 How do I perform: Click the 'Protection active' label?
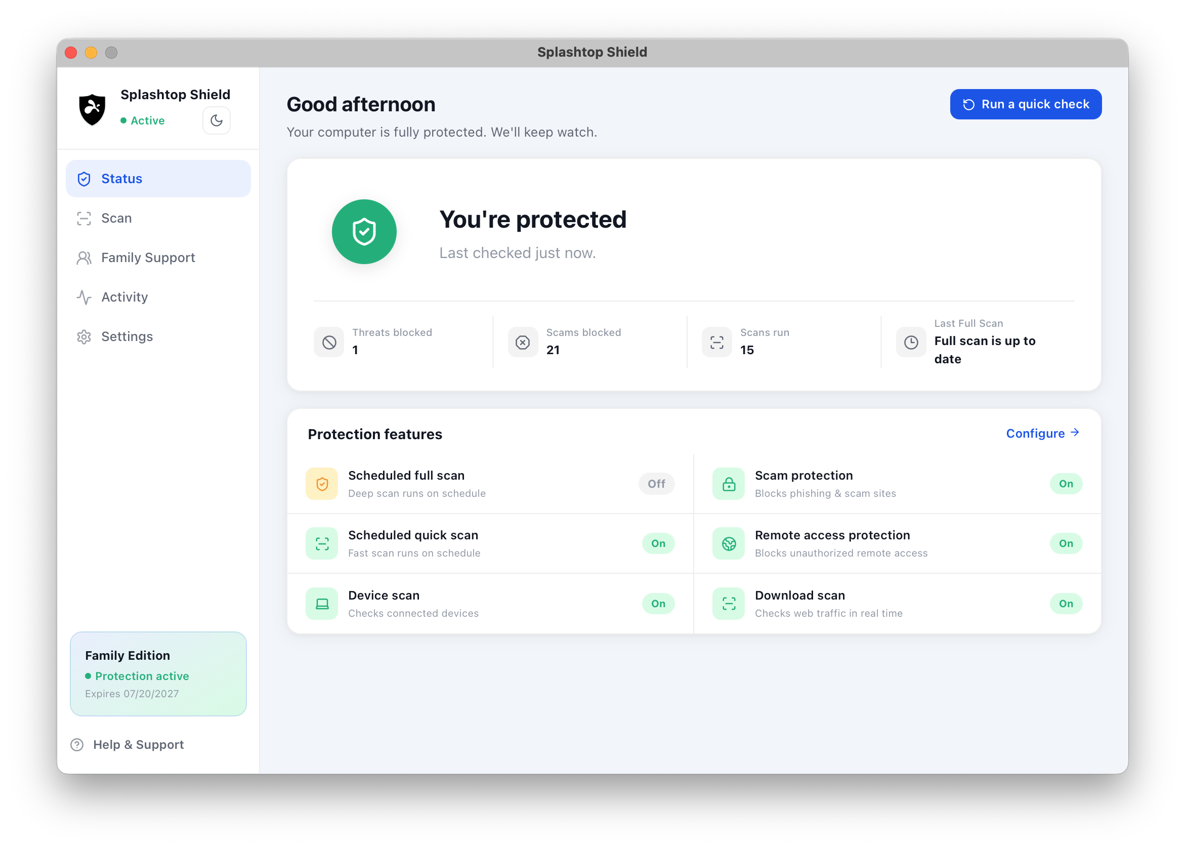pyautogui.click(x=142, y=676)
